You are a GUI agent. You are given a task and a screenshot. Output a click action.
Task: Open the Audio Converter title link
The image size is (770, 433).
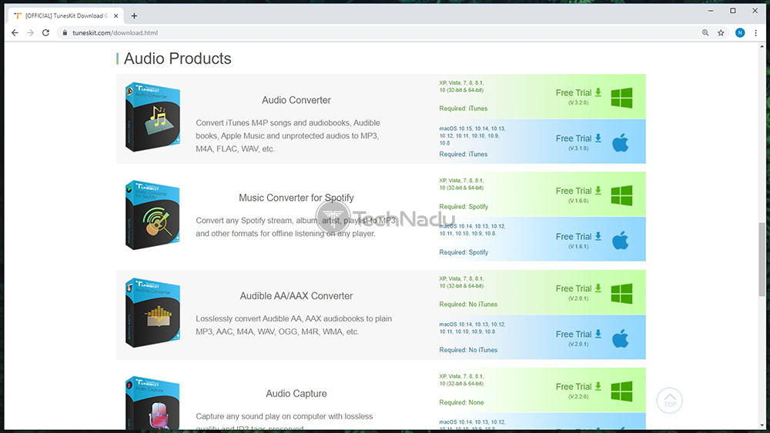[296, 100]
